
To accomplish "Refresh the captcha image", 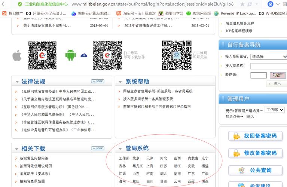I will tap(278, 75).
